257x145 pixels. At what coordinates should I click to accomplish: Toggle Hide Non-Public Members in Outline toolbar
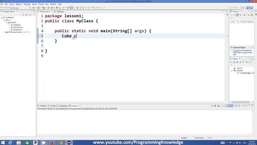(x=244, y=62)
